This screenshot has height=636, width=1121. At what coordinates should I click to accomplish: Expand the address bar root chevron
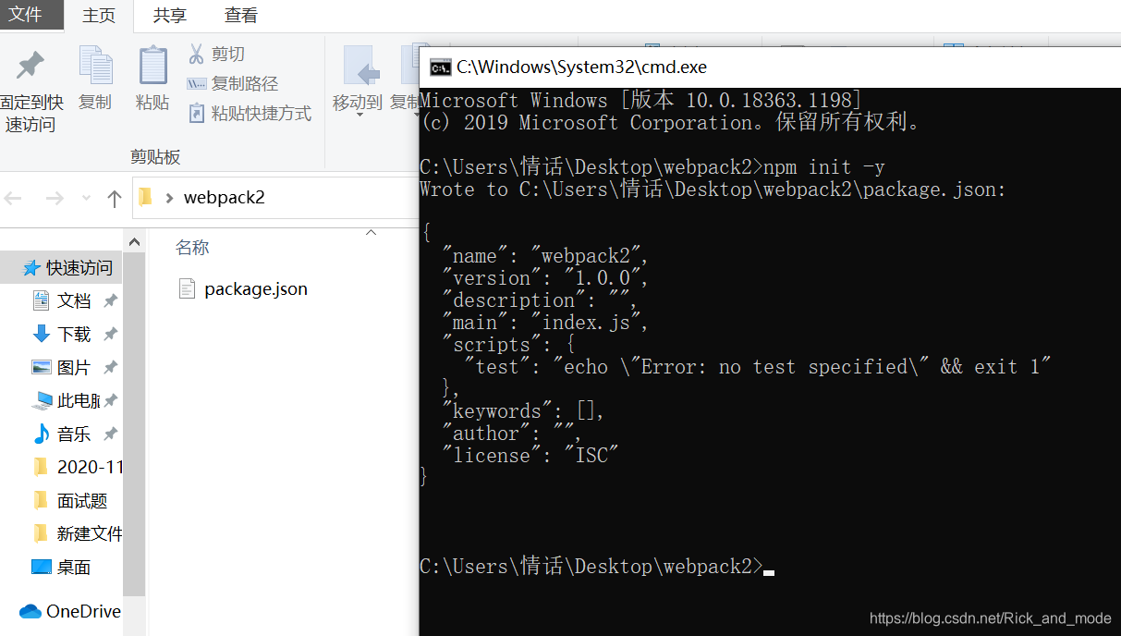tap(169, 198)
